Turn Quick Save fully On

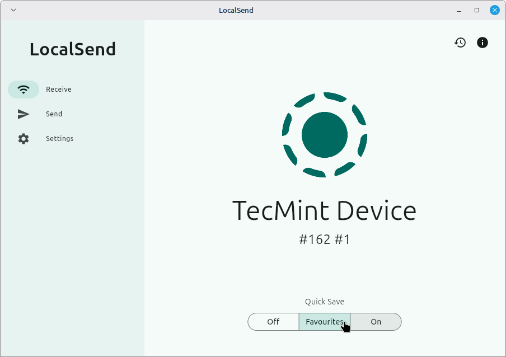(376, 322)
